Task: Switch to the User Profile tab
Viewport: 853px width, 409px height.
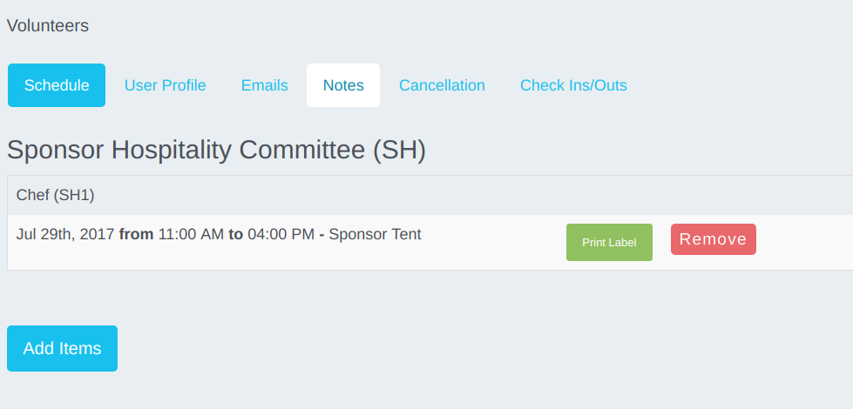Action: pyautogui.click(x=166, y=85)
